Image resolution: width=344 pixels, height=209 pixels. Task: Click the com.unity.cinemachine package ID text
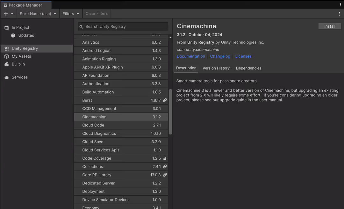(x=198, y=50)
